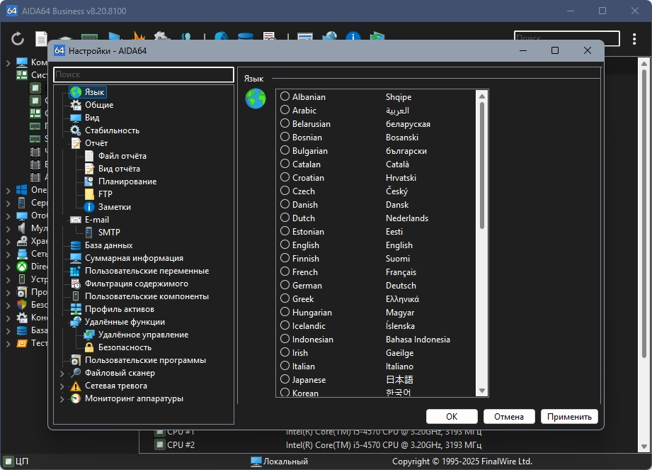Select French language radio button

[285, 272]
